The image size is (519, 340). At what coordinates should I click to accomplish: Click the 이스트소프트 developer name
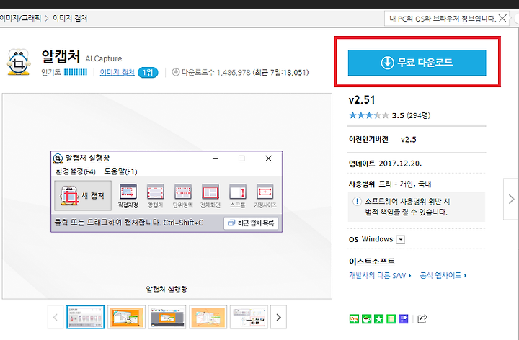[x=372, y=261]
